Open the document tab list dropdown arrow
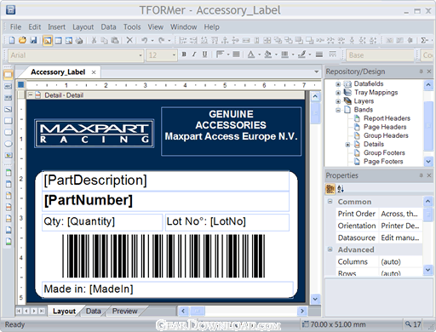 [x=317, y=72]
